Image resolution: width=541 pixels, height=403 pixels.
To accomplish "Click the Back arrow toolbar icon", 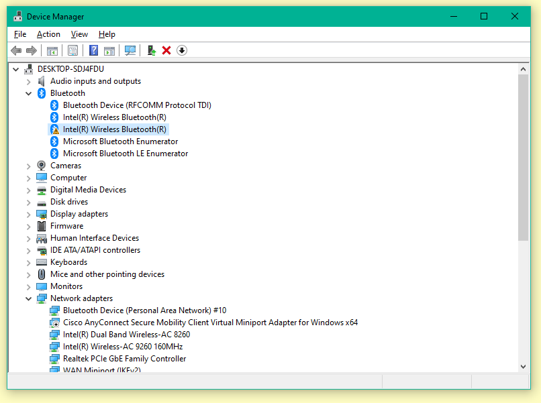I will click(x=16, y=51).
